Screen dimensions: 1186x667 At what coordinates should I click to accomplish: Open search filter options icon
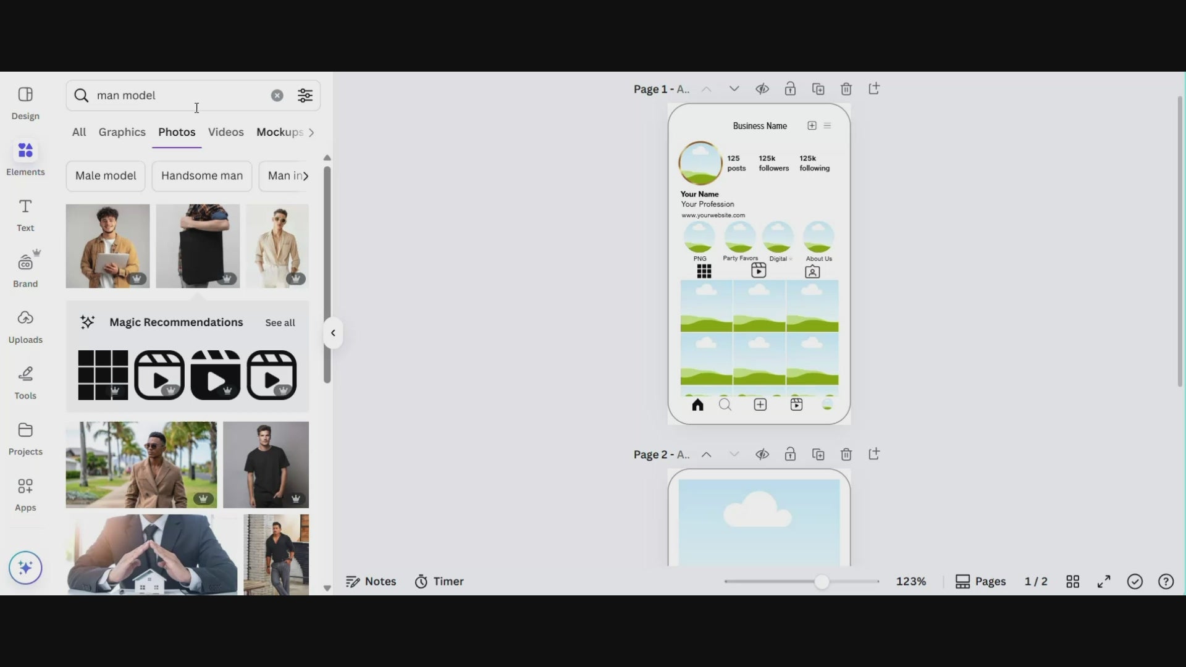305,95
